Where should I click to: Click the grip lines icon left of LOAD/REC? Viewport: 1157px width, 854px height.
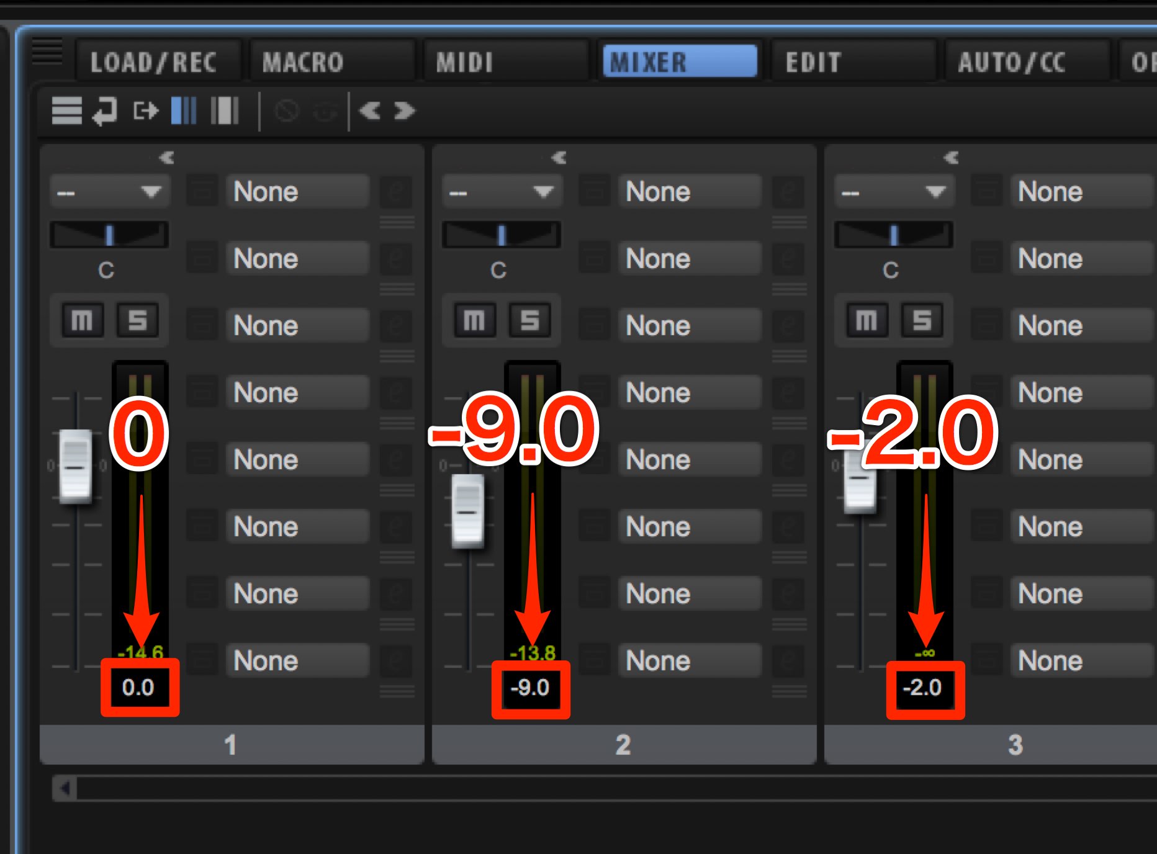click(x=47, y=51)
